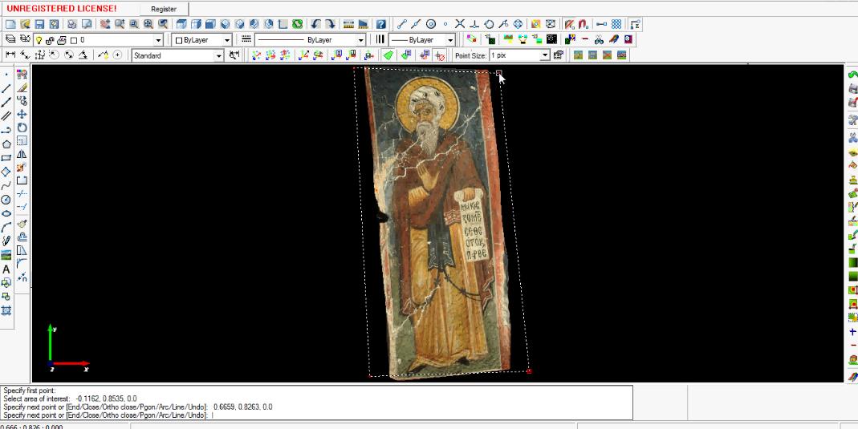Click the green regenerate view icon
This screenshot has height=429, width=858.
[297, 24]
